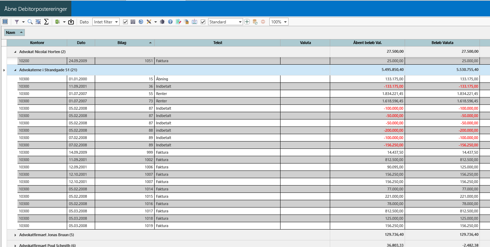Select the Bilag cell 73
The width and height of the screenshot is (490, 247).
point(125,101)
